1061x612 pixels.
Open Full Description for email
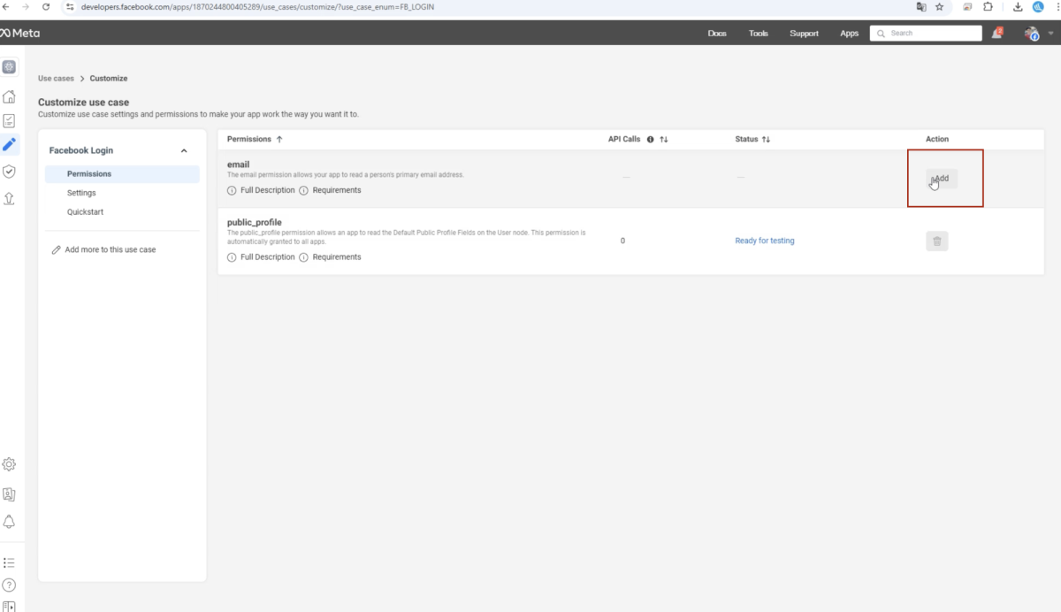tap(267, 190)
